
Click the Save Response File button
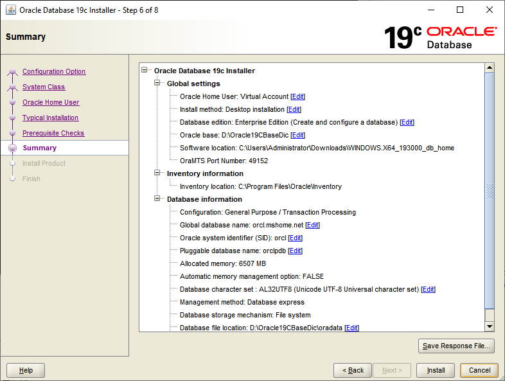[x=456, y=346]
